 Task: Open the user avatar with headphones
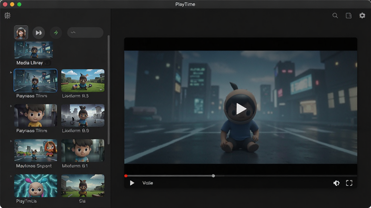(21, 32)
